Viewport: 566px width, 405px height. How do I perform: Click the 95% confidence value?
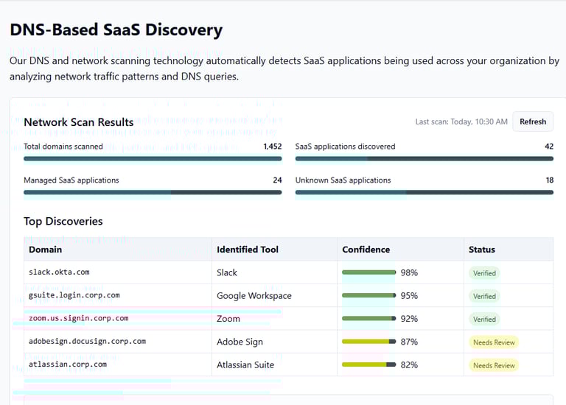(x=409, y=296)
